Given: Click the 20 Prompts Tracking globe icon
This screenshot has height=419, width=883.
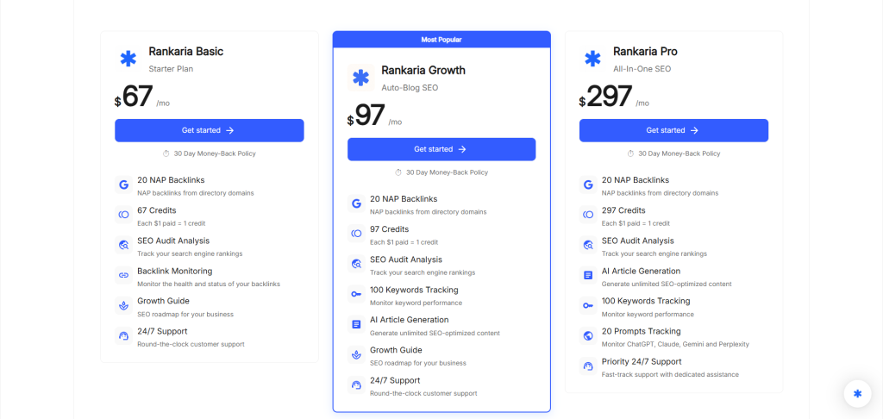Looking at the screenshot, I should [588, 335].
